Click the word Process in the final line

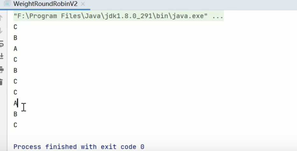click(27, 147)
